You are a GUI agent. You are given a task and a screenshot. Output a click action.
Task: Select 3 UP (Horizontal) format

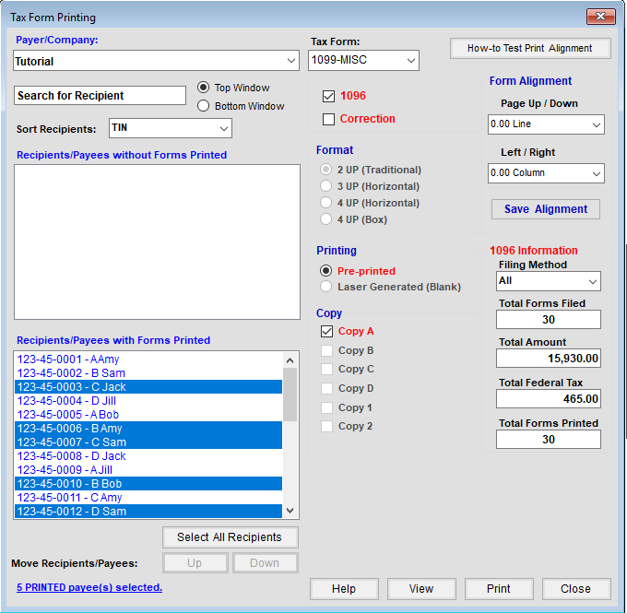click(325, 186)
